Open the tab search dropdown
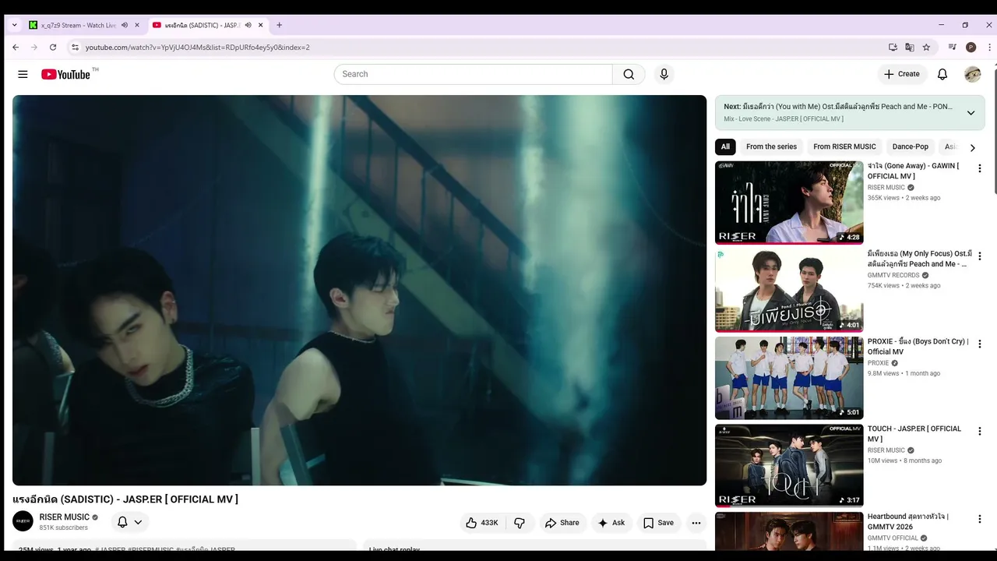 pyautogui.click(x=14, y=25)
